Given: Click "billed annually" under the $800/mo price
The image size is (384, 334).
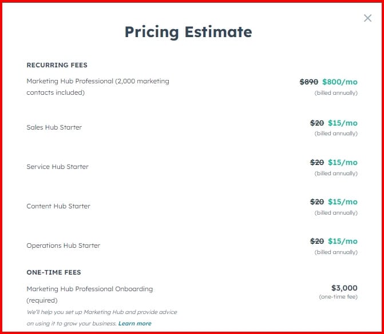Looking at the screenshot, I should (x=336, y=93).
